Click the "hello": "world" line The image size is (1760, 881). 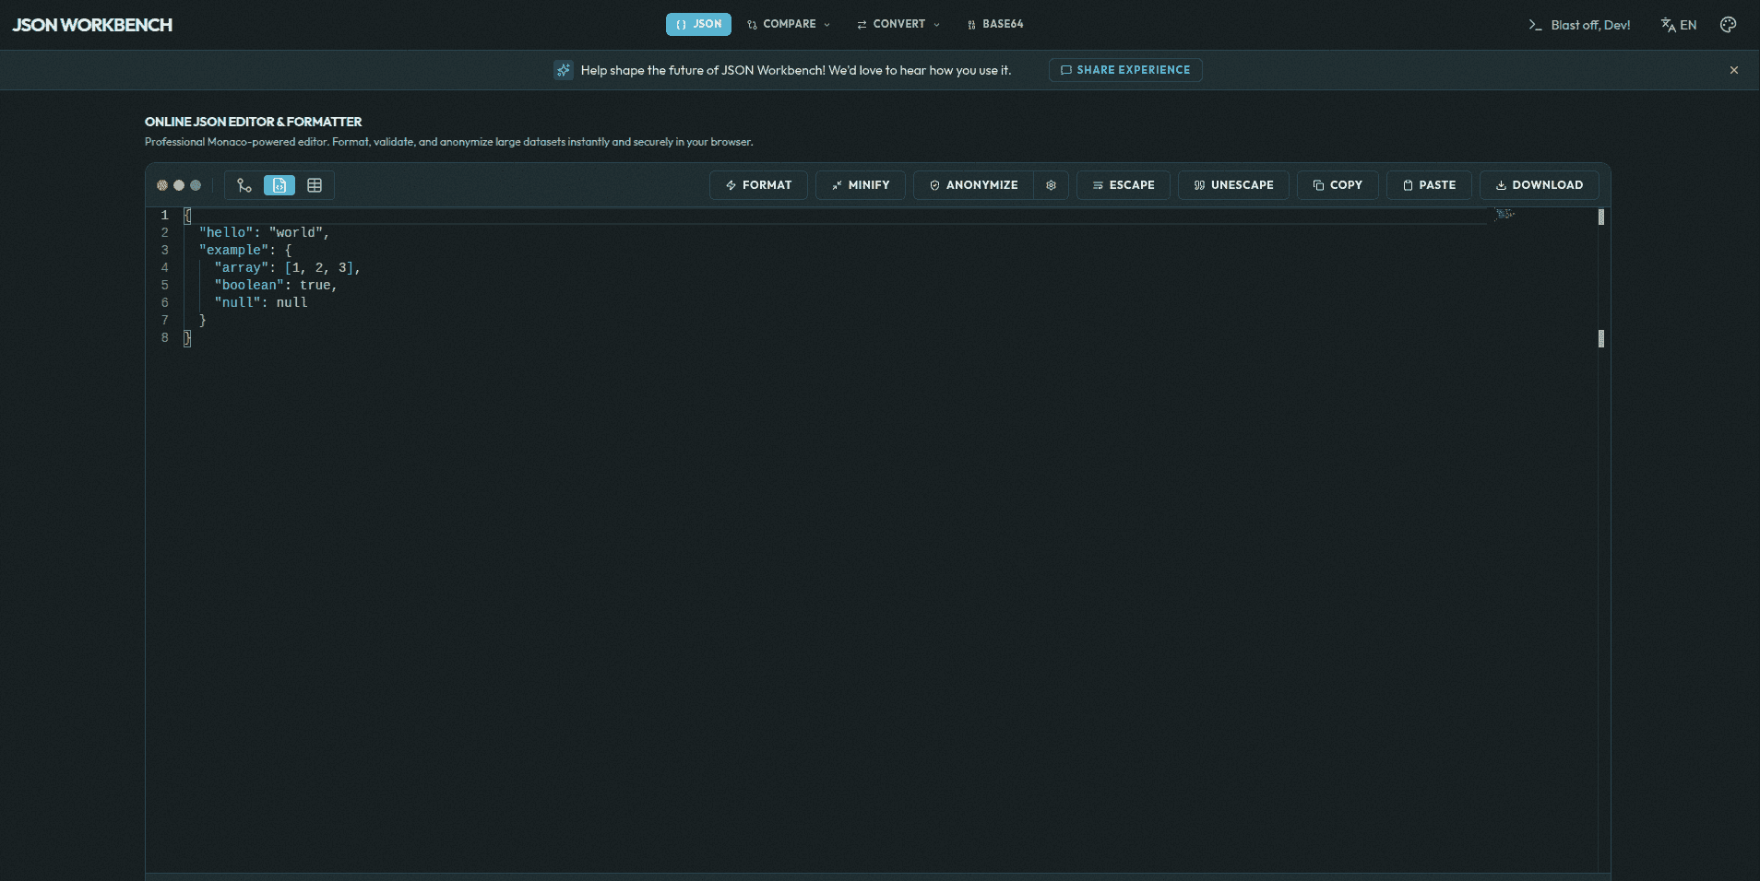click(x=264, y=232)
